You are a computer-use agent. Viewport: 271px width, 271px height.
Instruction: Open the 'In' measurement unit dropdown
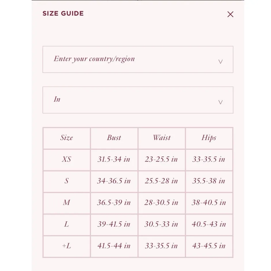coord(138,100)
